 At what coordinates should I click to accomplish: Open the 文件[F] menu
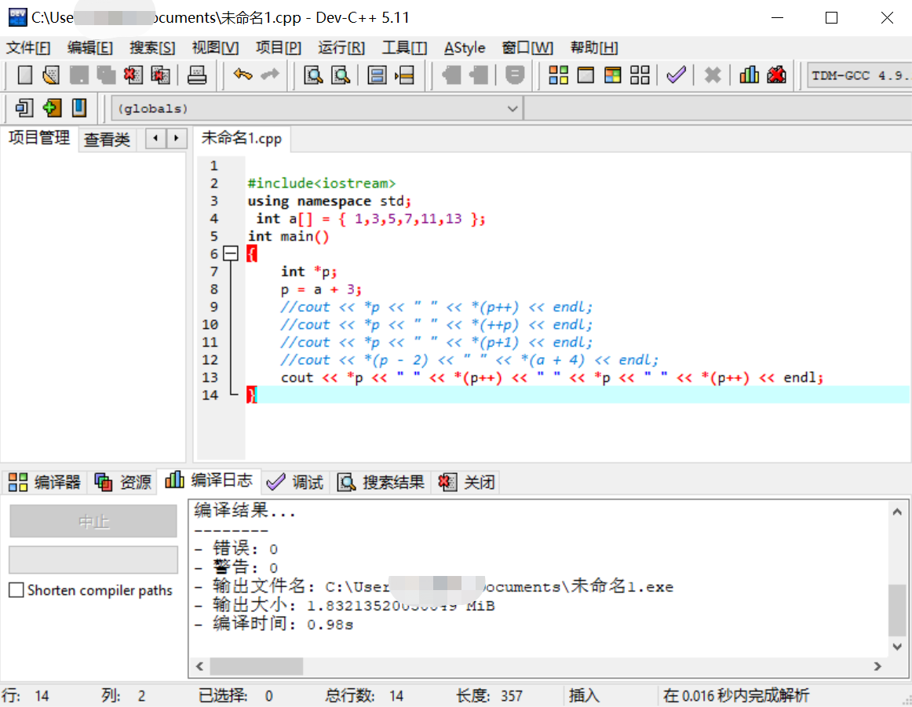pyautogui.click(x=28, y=48)
